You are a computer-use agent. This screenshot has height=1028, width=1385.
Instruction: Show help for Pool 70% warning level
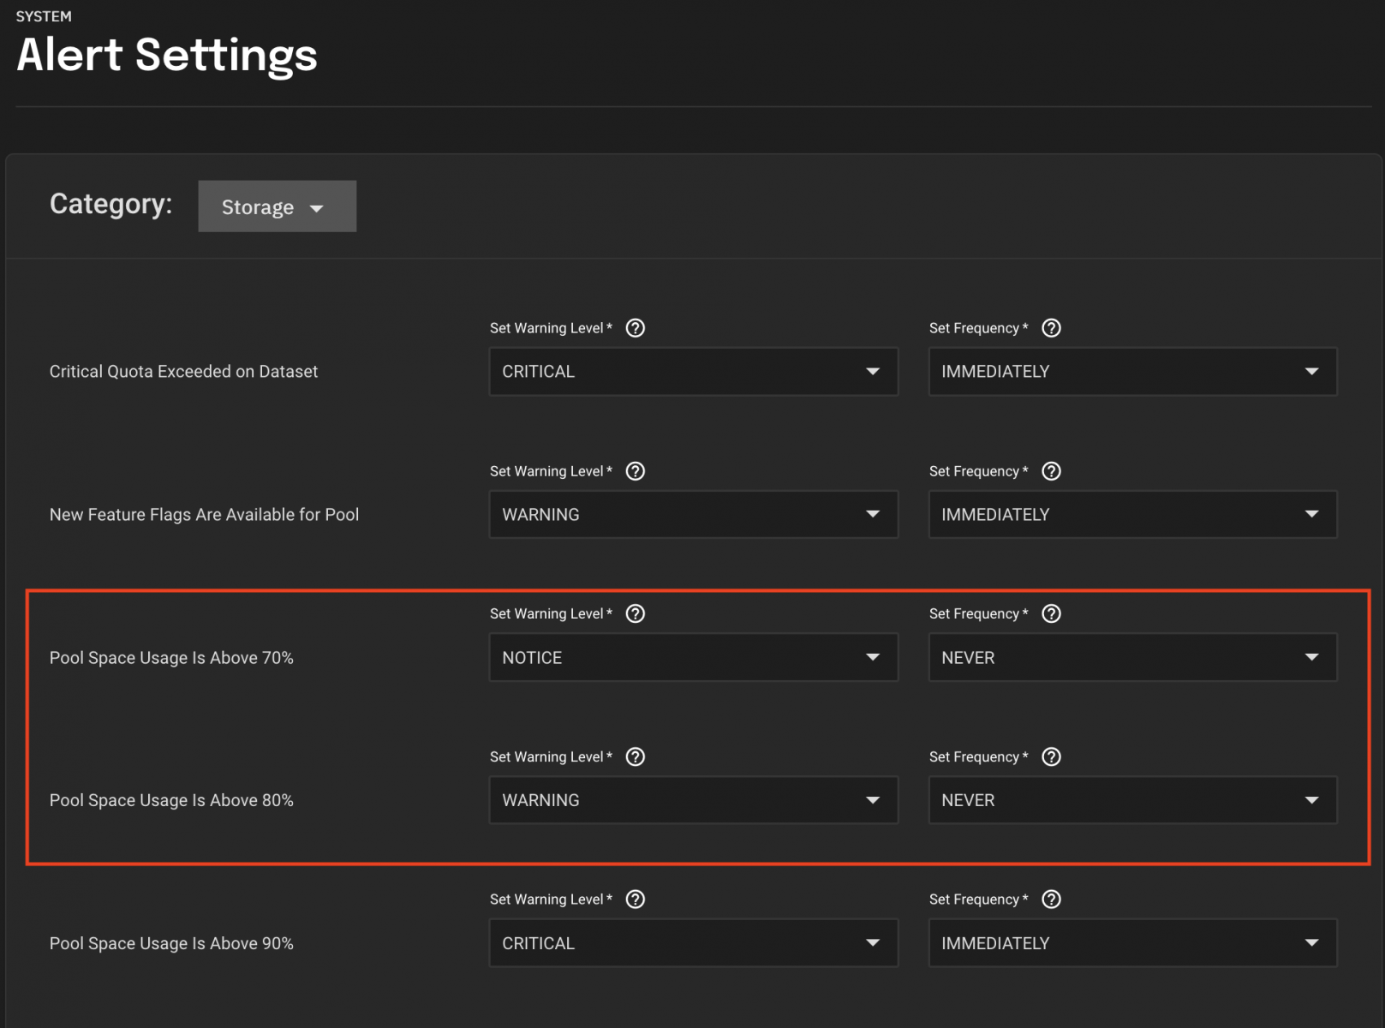[635, 614]
